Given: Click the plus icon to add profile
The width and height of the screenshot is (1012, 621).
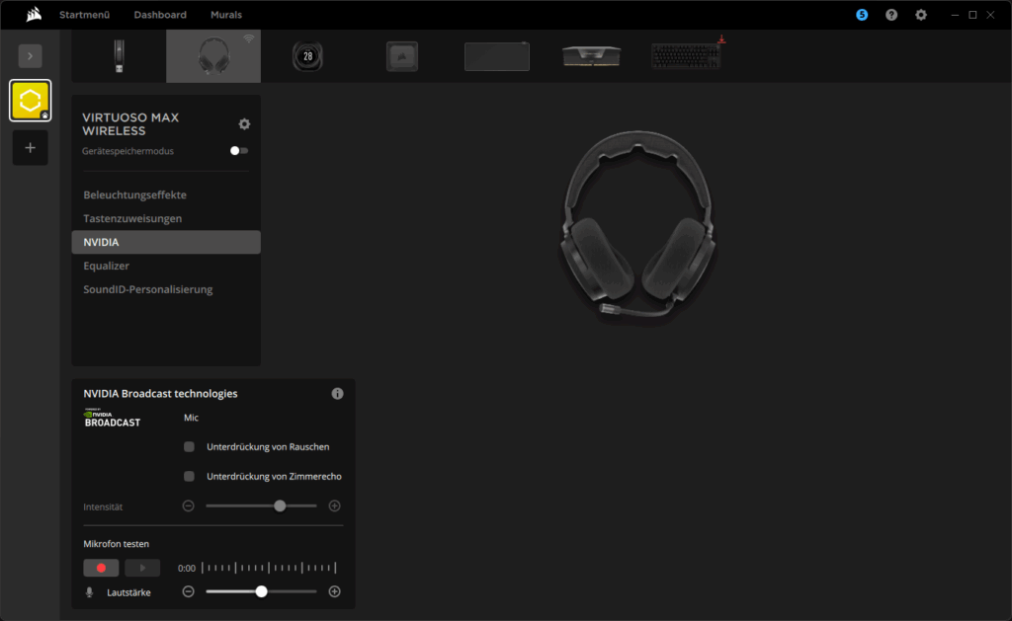Looking at the screenshot, I should (30, 148).
